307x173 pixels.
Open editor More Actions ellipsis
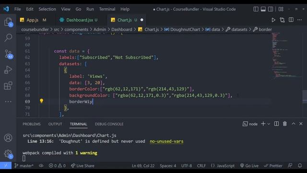pos(299,20)
